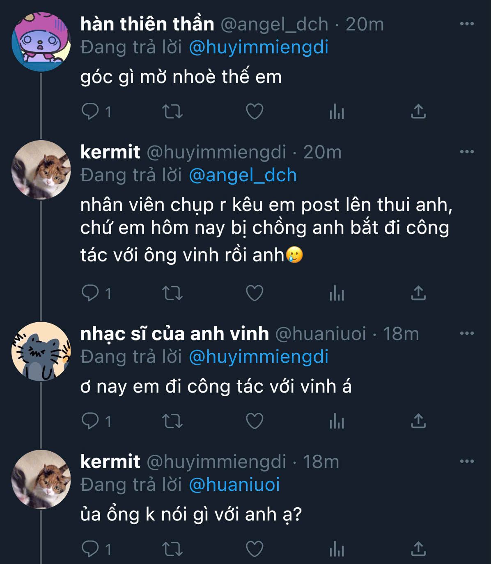
Task: Reply to nhạc sĩ của anh vinh's tweet
Action: [90, 421]
